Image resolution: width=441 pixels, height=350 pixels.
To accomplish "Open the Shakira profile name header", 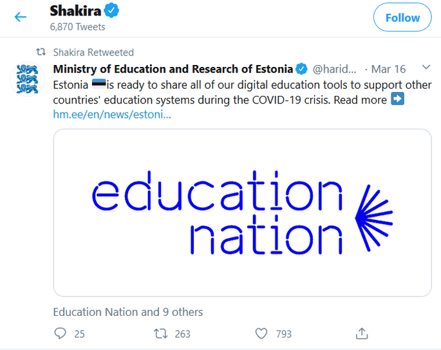I will [75, 11].
